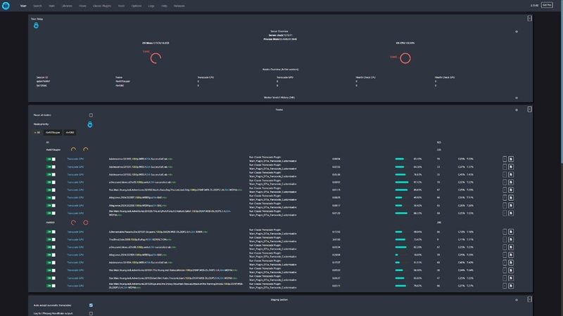Image resolution: width=563 pixels, height=316 pixels.
Task: Click the progress bar on the first worker row
Action: [400, 159]
